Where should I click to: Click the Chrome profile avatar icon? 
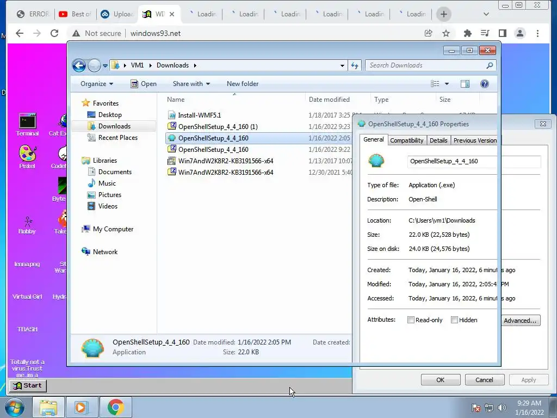pos(520,33)
